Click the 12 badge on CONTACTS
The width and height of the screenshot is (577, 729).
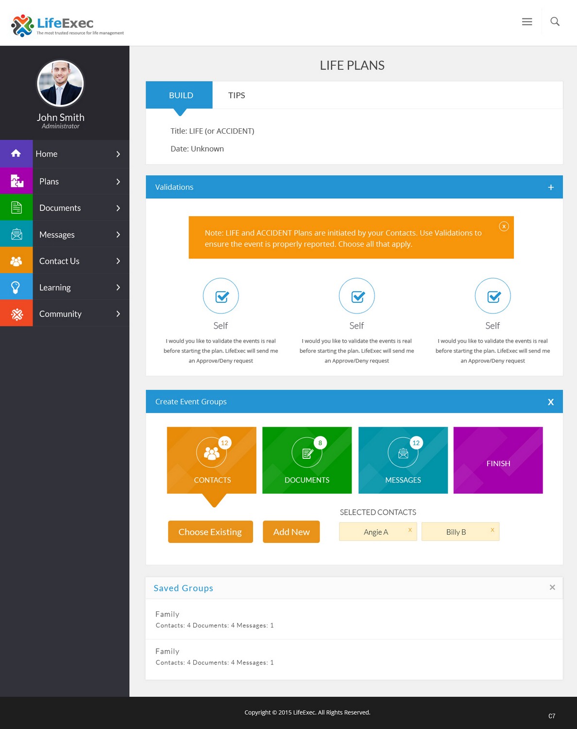click(x=224, y=443)
